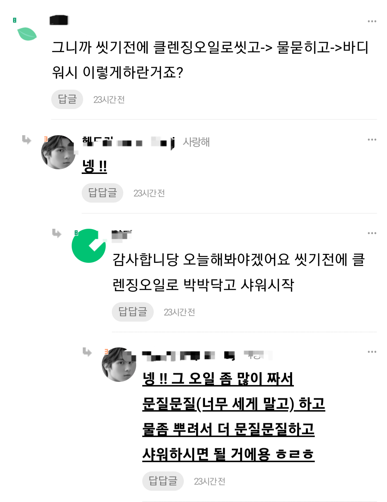Click 답답글 button under '넹 !!' reply
This screenshot has width=387, height=502.
click(x=102, y=193)
